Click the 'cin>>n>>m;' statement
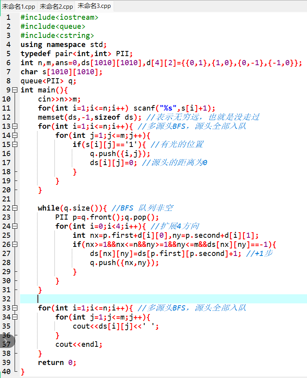The height and width of the screenshot is (378, 307). tap(59, 99)
